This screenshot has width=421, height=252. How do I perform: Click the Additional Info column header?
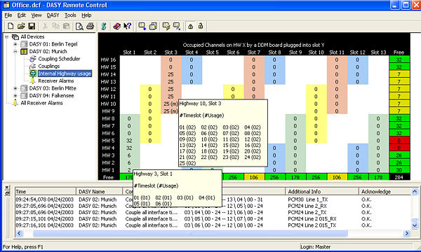tap(322, 192)
